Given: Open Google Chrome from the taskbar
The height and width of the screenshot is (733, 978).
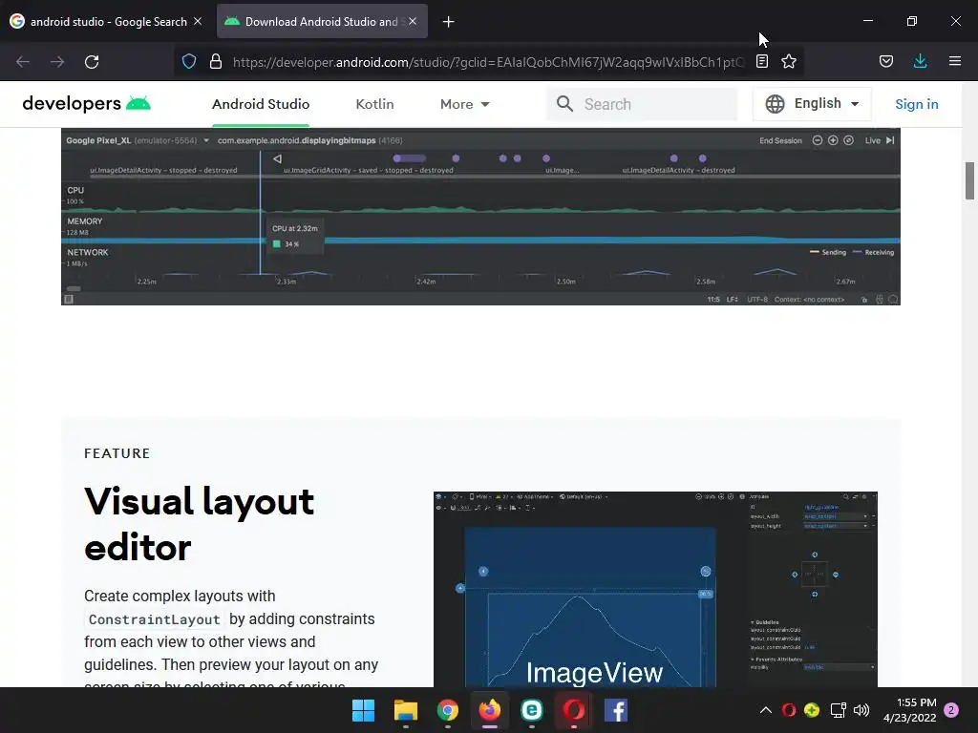Looking at the screenshot, I should pyautogui.click(x=447, y=710).
